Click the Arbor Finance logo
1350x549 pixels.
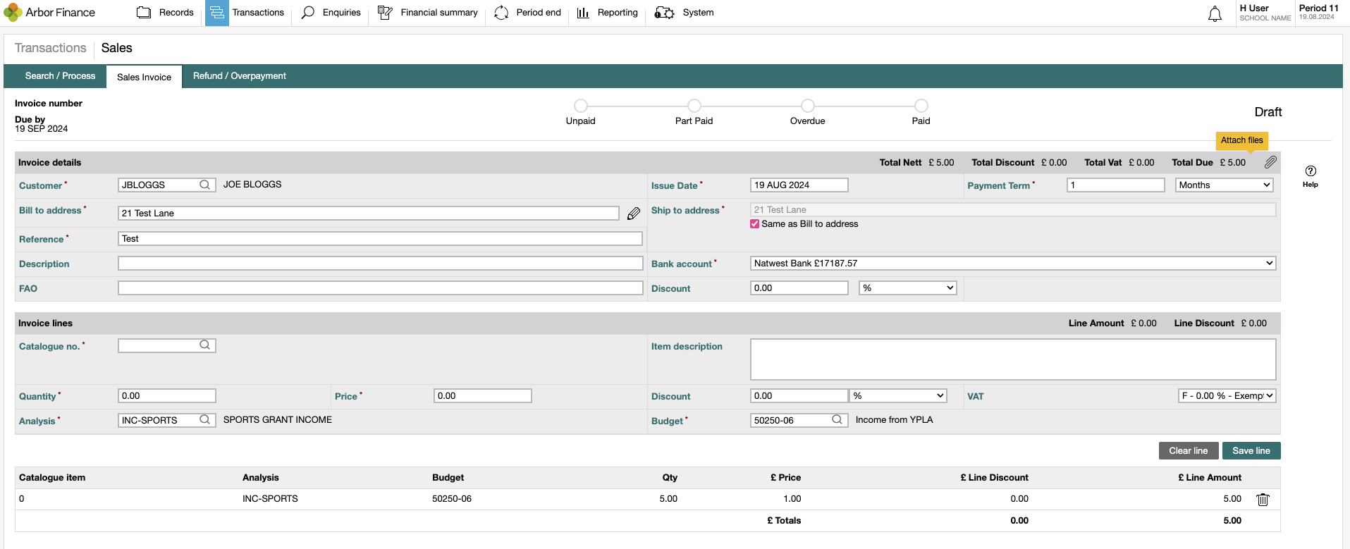click(49, 13)
